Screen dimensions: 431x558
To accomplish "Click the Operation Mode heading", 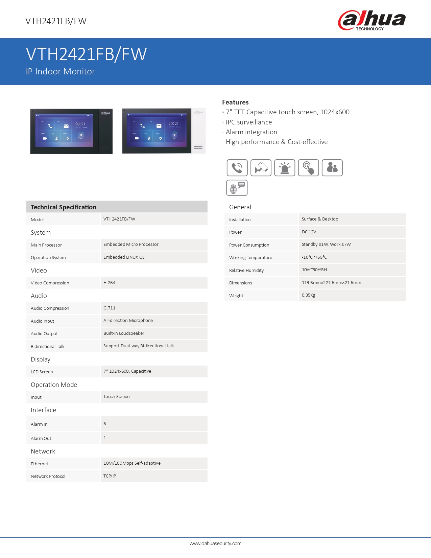I will click(x=54, y=385).
